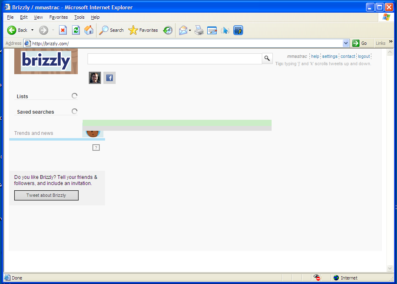Screen dimensions: 397x284
Task: Click the Internet zone globe icon
Action: 336,277
